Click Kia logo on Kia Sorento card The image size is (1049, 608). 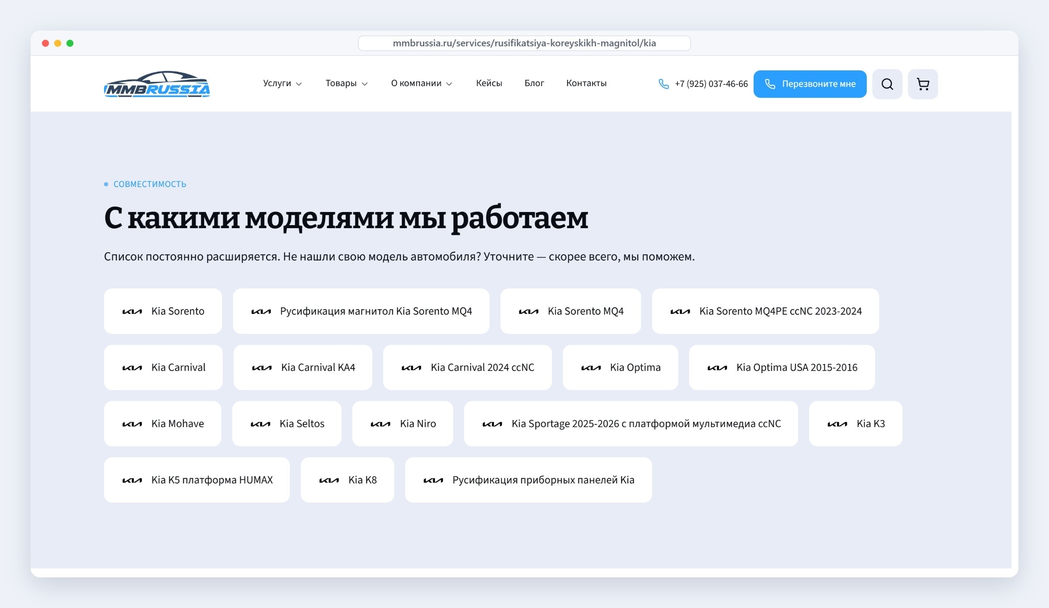pyautogui.click(x=132, y=312)
